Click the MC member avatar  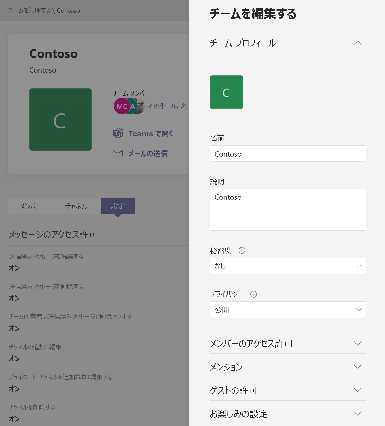click(x=122, y=106)
